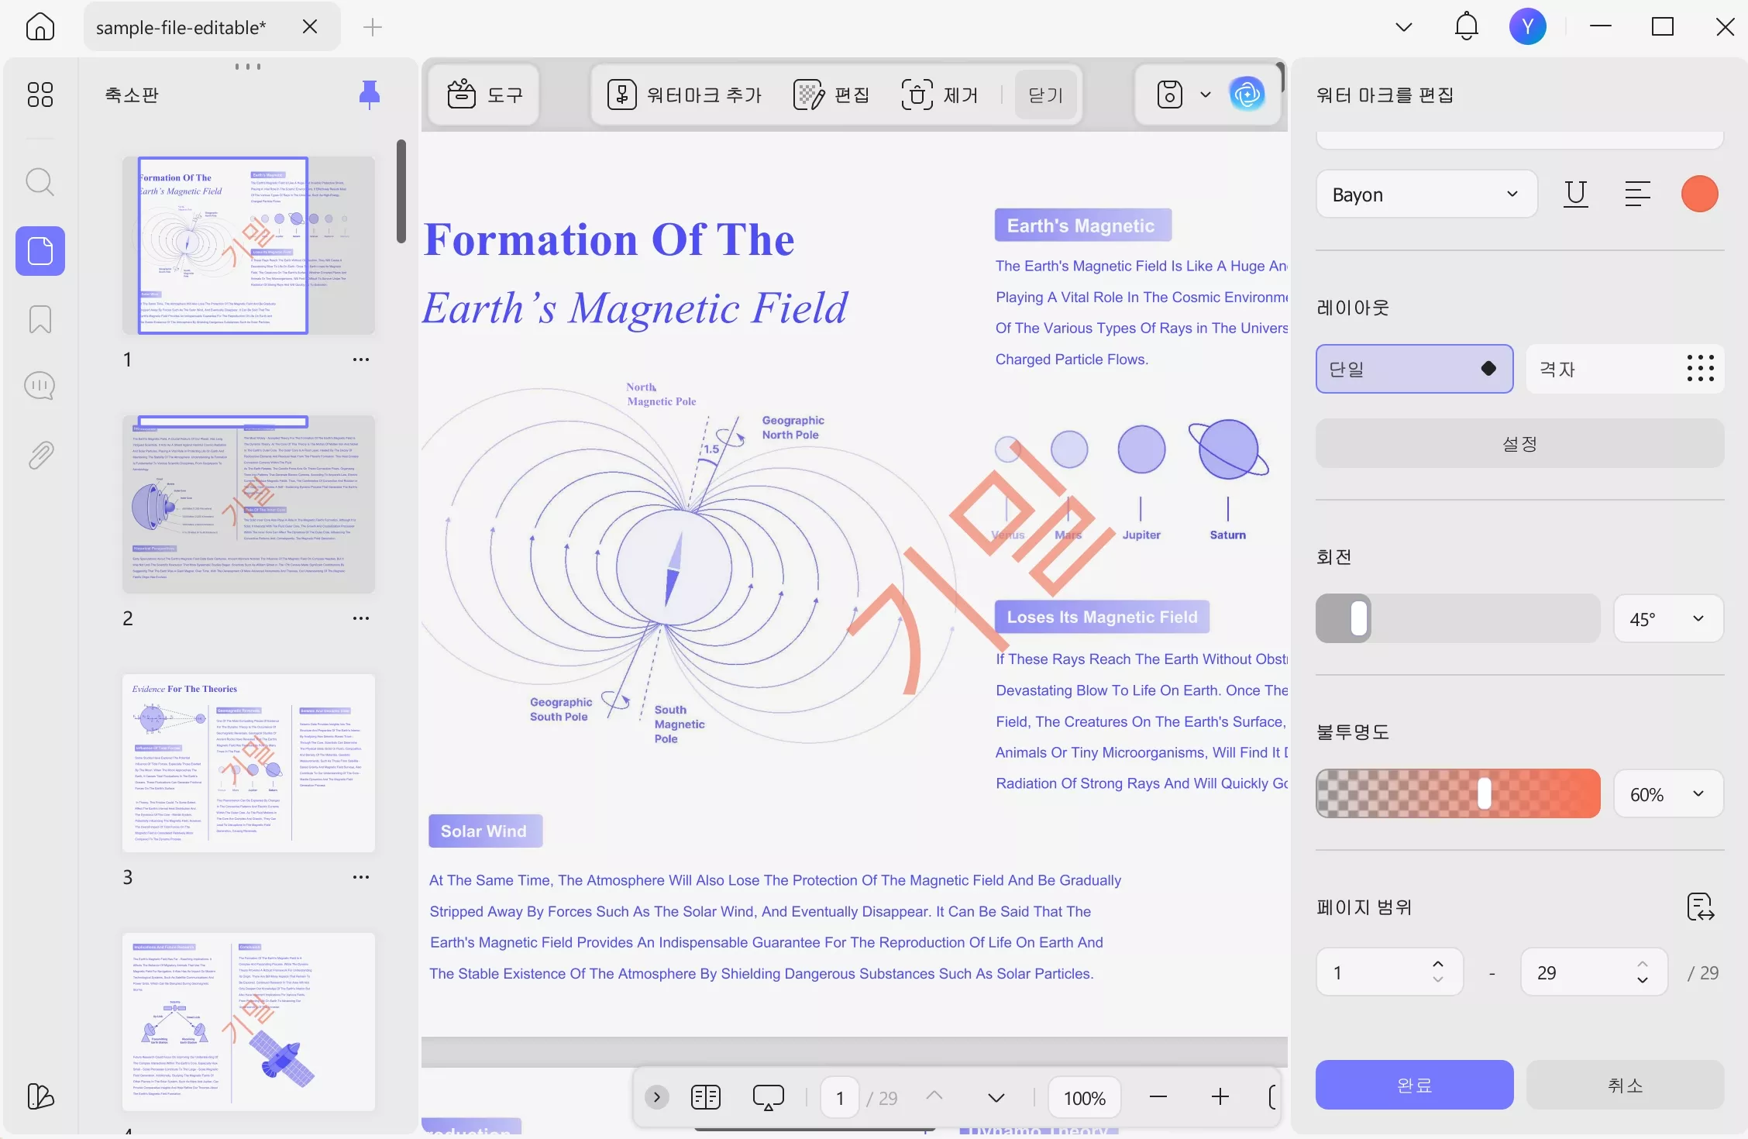1748x1139 pixels.
Task: Expand the title bar dropdown chevron
Action: [x=1404, y=27]
